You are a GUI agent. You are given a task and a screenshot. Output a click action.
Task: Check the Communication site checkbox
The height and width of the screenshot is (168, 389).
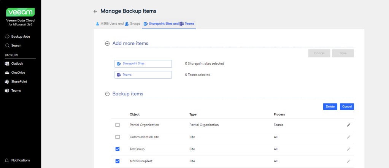coord(117,137)
